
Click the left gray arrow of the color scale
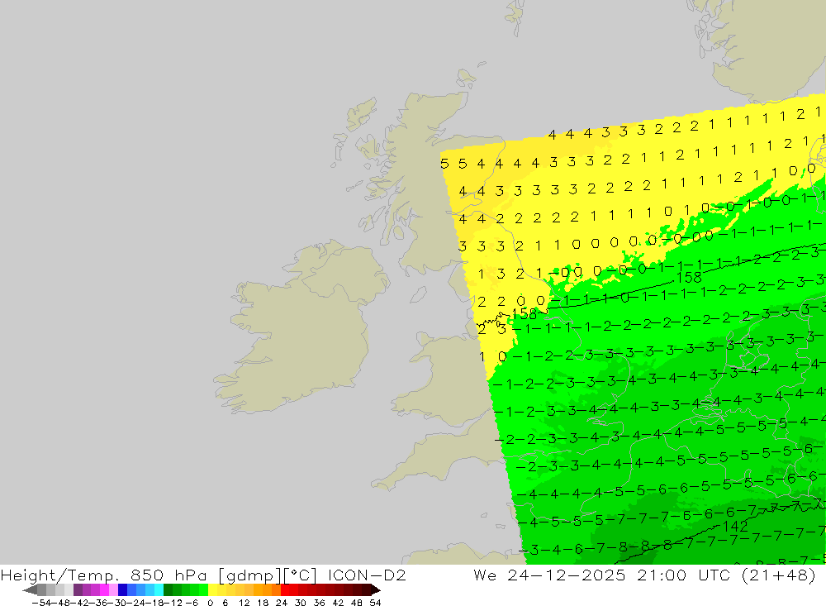pyautogui.click(x=30, y=589)
